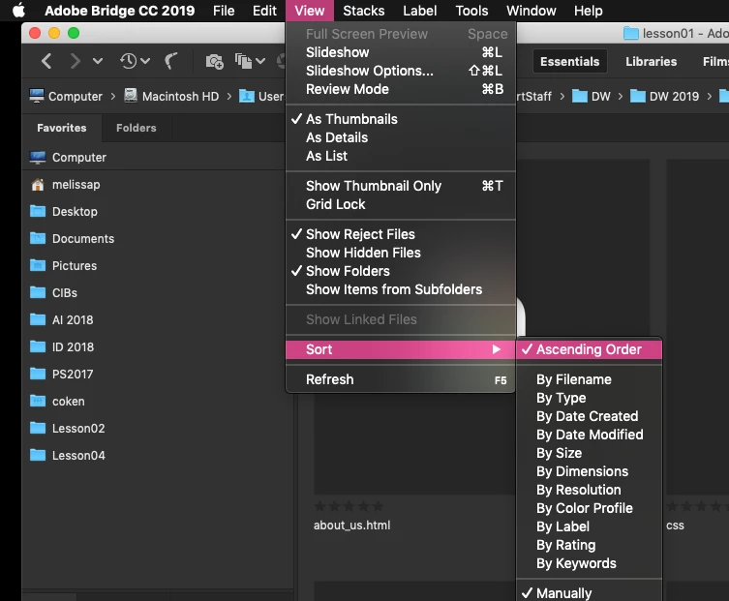Click the Refine stacked-pages icon
Screen dimensions: 729x601
pos(243,61)
